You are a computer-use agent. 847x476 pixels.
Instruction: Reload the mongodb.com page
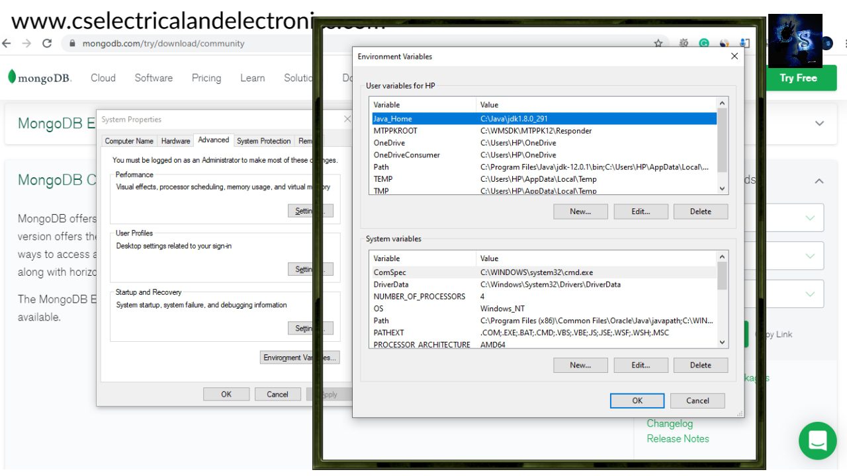(47, 43)
